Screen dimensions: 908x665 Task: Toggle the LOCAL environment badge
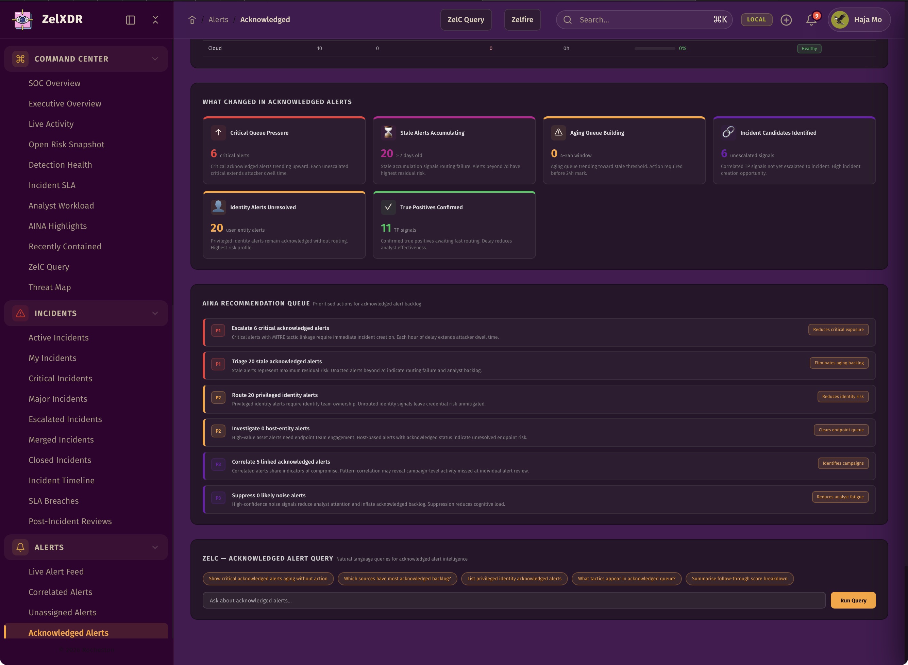click(x=756, y=19)
